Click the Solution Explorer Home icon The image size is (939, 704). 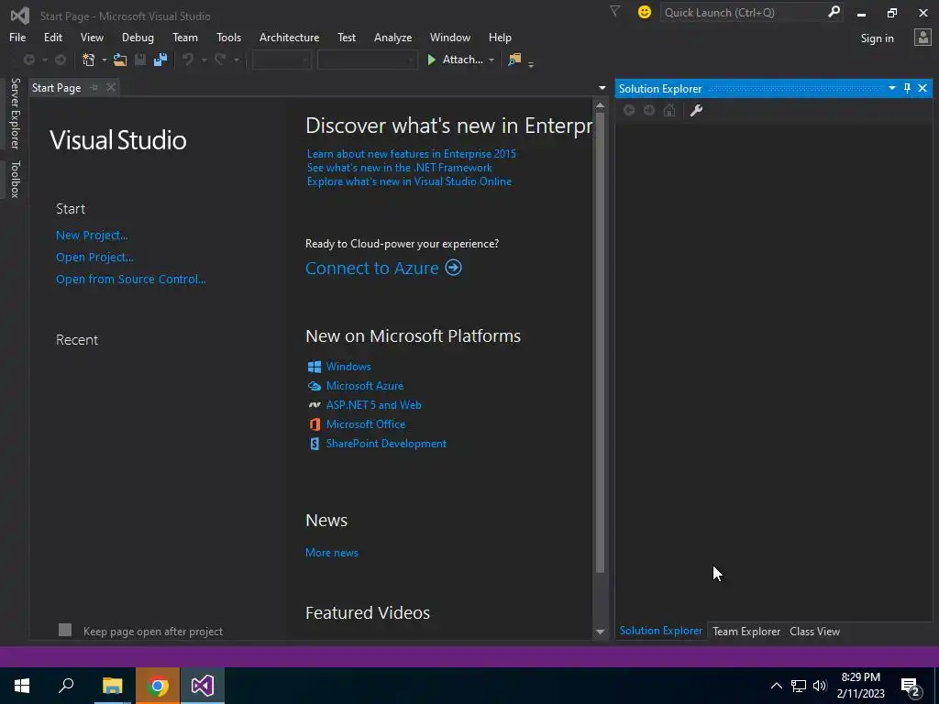[669, 110]
